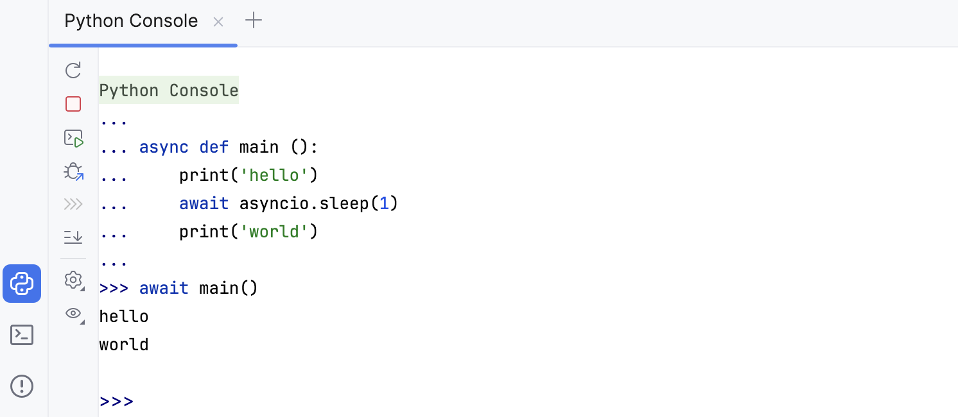This screenshot has height=417, width=958.
Task: Select the Execute Current Statement icon
Action: (73, 138)
